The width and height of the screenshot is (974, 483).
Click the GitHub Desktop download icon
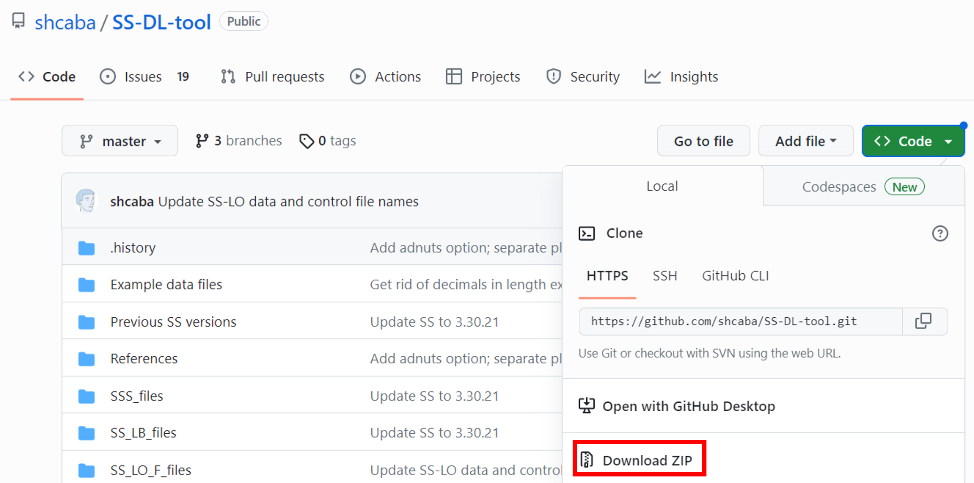(587, 406)
